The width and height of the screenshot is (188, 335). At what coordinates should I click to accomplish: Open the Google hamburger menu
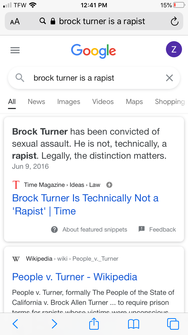pos(15,50)
